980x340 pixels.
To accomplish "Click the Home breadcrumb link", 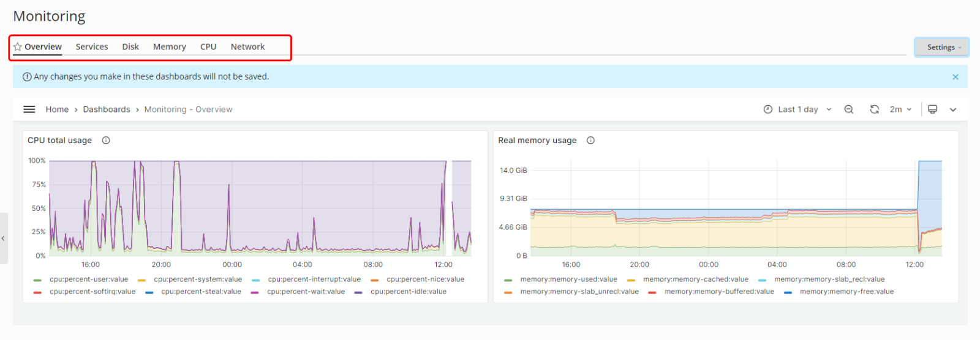I will (x=57, y=109).
